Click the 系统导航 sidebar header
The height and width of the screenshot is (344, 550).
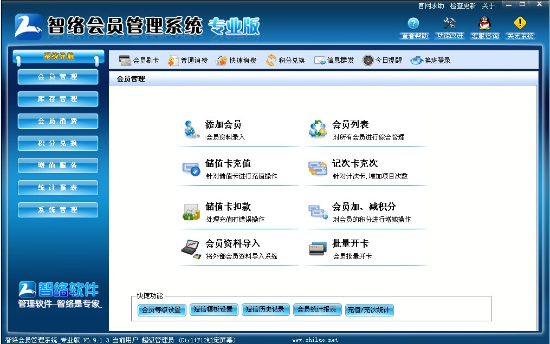pyautogui.click(x=58, y=57)
